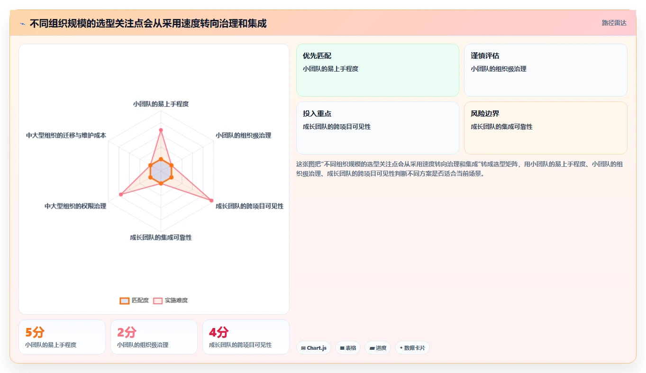Click the main title about 不同组织规模的选型关注点
Viewport: 646px width, 373px height.
pos(148,23)
